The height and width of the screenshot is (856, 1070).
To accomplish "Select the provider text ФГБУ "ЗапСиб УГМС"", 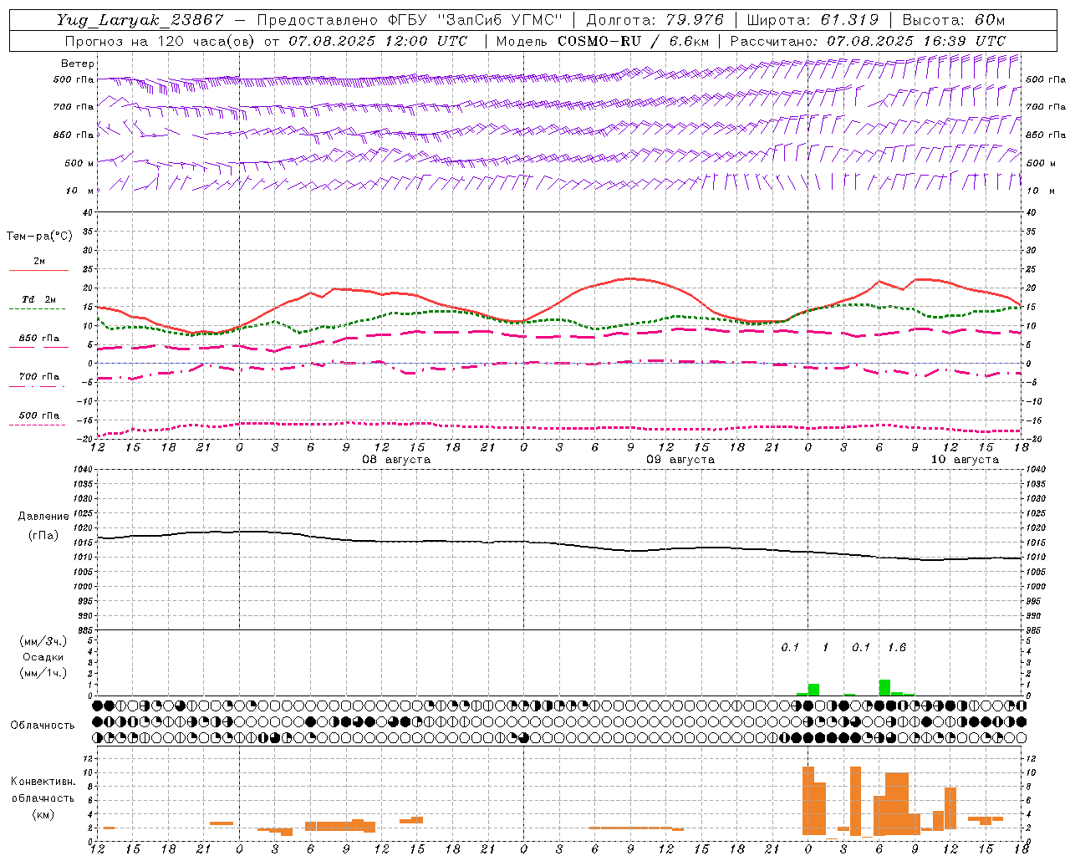I will (473, 20).
